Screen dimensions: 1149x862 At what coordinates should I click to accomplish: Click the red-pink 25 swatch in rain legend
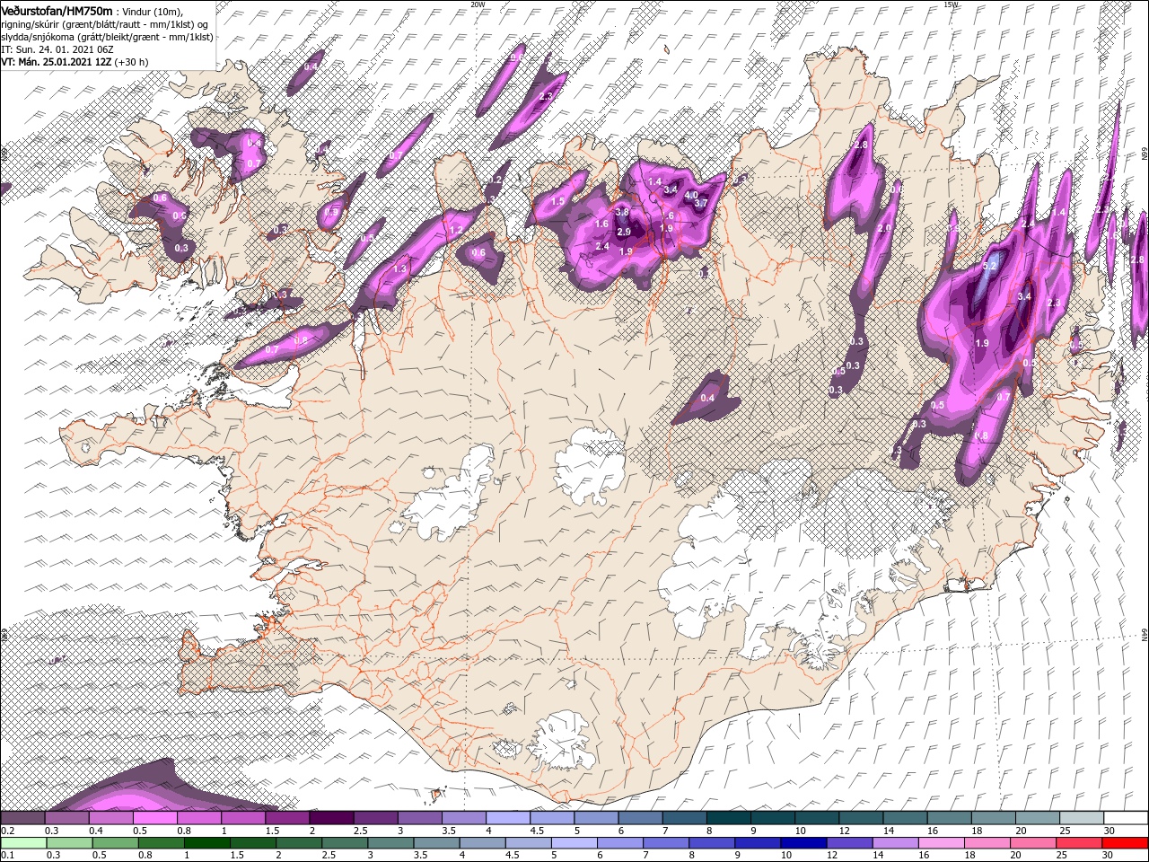(1080, 843)
